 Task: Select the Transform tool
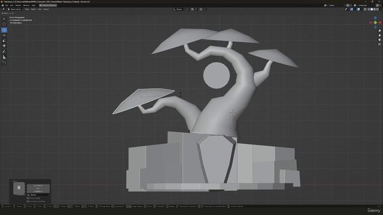tap(4, 45)
